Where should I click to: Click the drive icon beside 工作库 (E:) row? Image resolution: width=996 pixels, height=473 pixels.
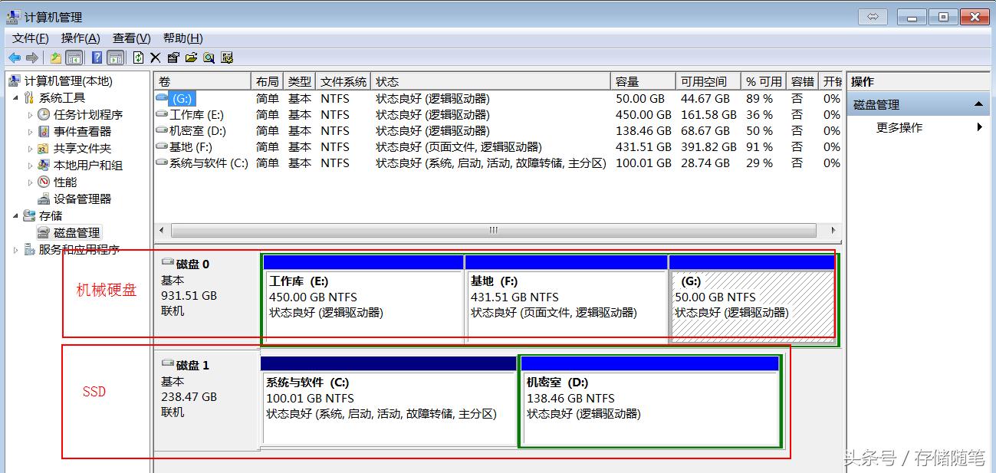pyautogui.click(x=162, y=114)
